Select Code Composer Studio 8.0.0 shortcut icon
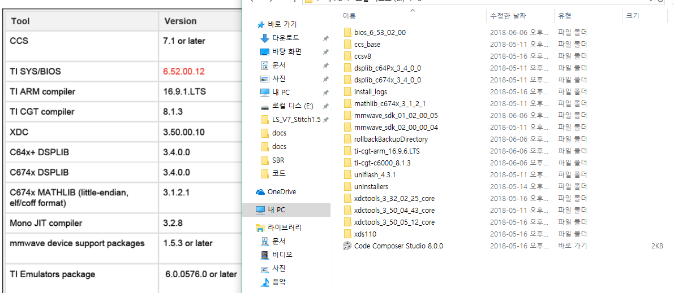The image size is (674, 293). tap(347, 246)
